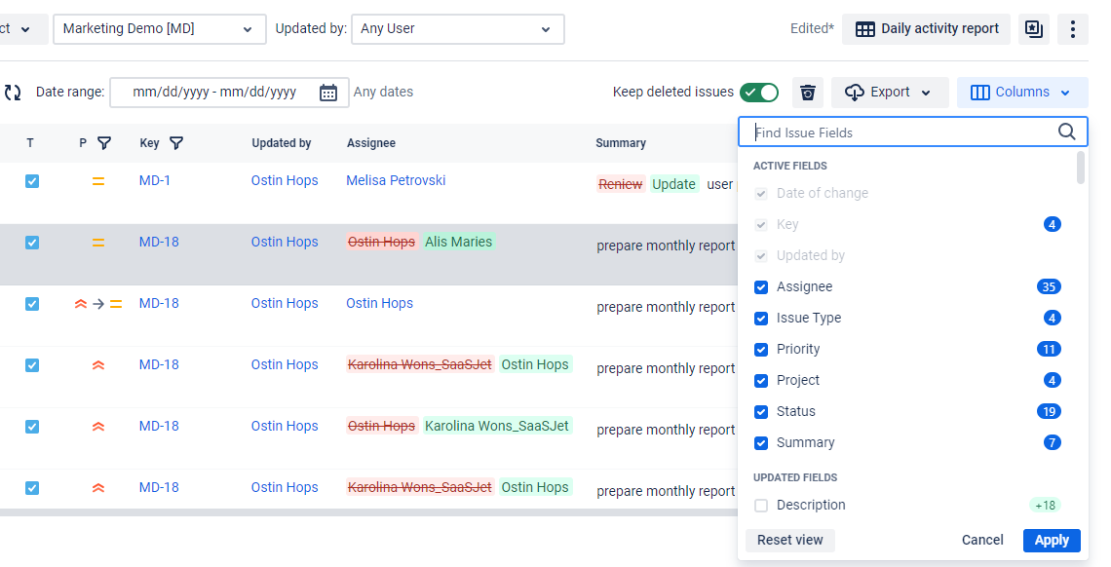Open the calendar icon in the date range field

[328, 92]
